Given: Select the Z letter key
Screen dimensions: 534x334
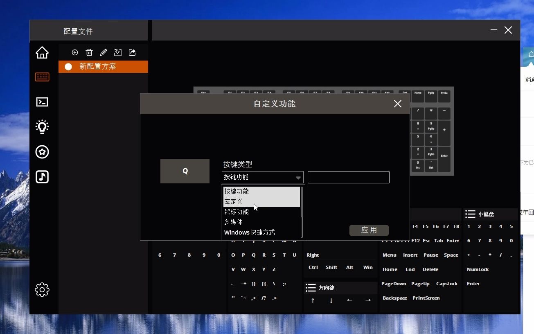Looking at the screenshot, I should (x=274, y=269).
